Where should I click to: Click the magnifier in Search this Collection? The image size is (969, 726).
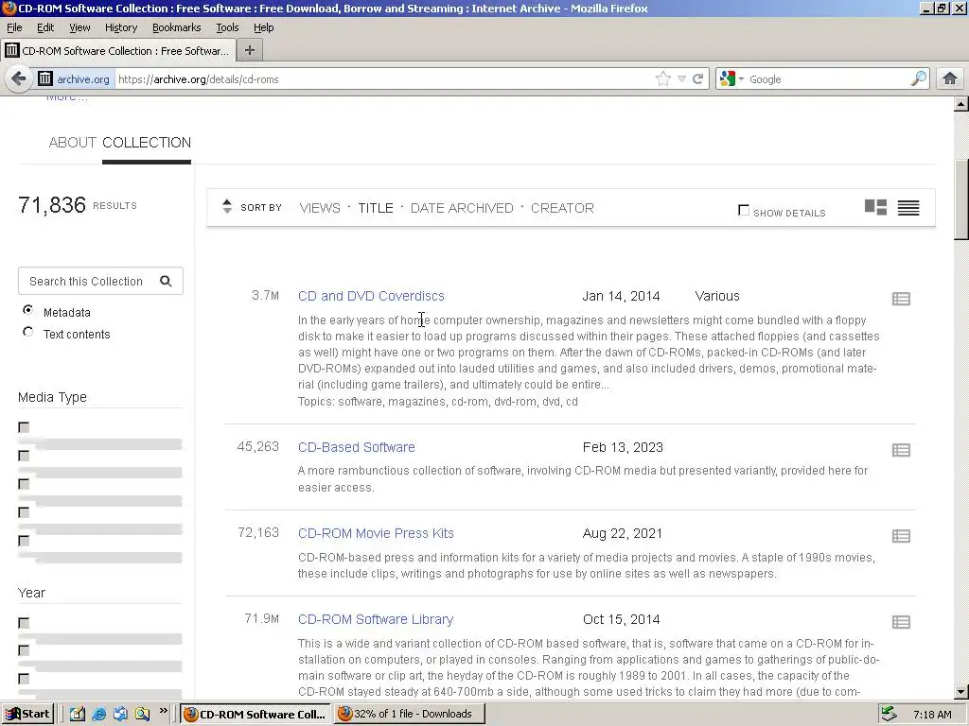[166, 281]
